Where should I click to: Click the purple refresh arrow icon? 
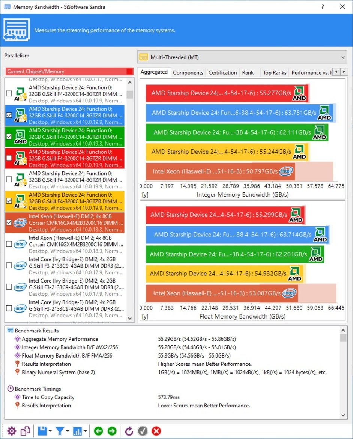129,431
